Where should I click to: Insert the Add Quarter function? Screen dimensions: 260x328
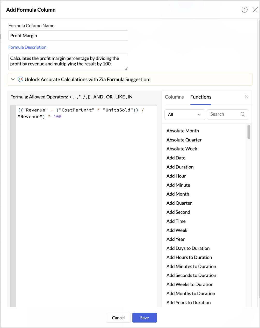179,203
